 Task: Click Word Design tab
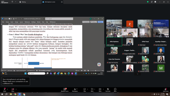[x=16, y=22]
